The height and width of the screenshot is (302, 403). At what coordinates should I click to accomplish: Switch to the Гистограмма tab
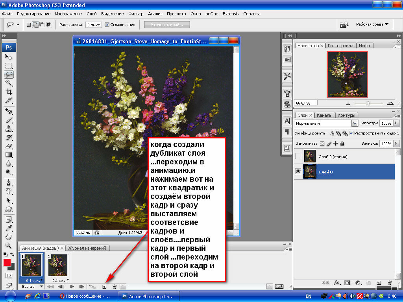pyautogui.click(x=340, y=46)
